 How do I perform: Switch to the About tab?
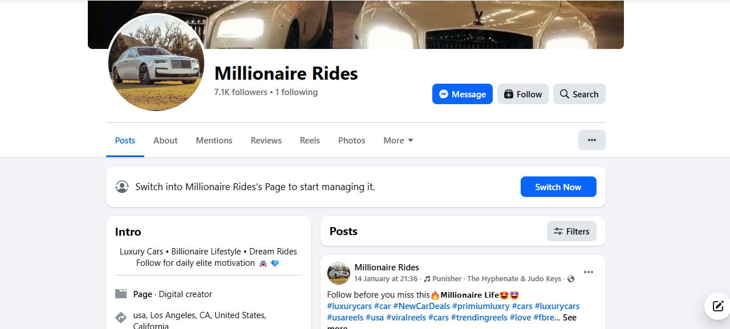point(165,141)
